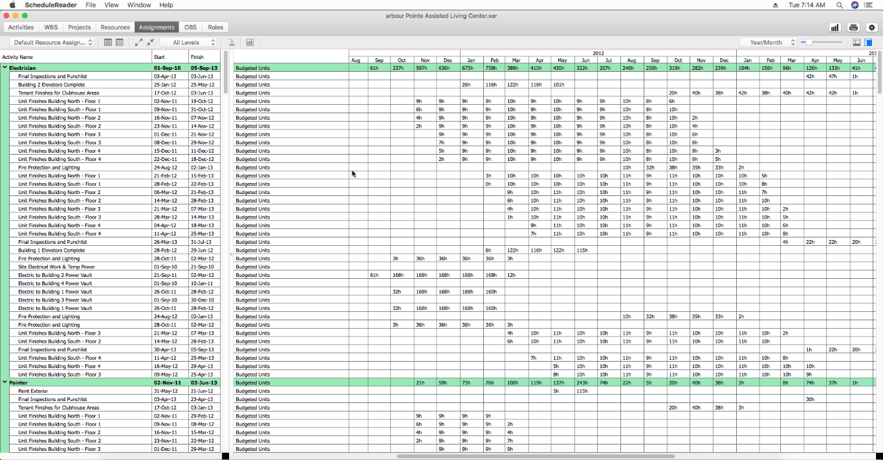This screenshot has width=883, height=460.
Task: Click the export download icon in toolbar
Action: [x=231, y=42]
